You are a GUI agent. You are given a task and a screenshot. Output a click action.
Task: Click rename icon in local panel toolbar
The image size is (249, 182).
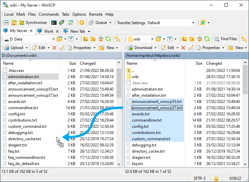pyautogui.click(x=62, y=48)
